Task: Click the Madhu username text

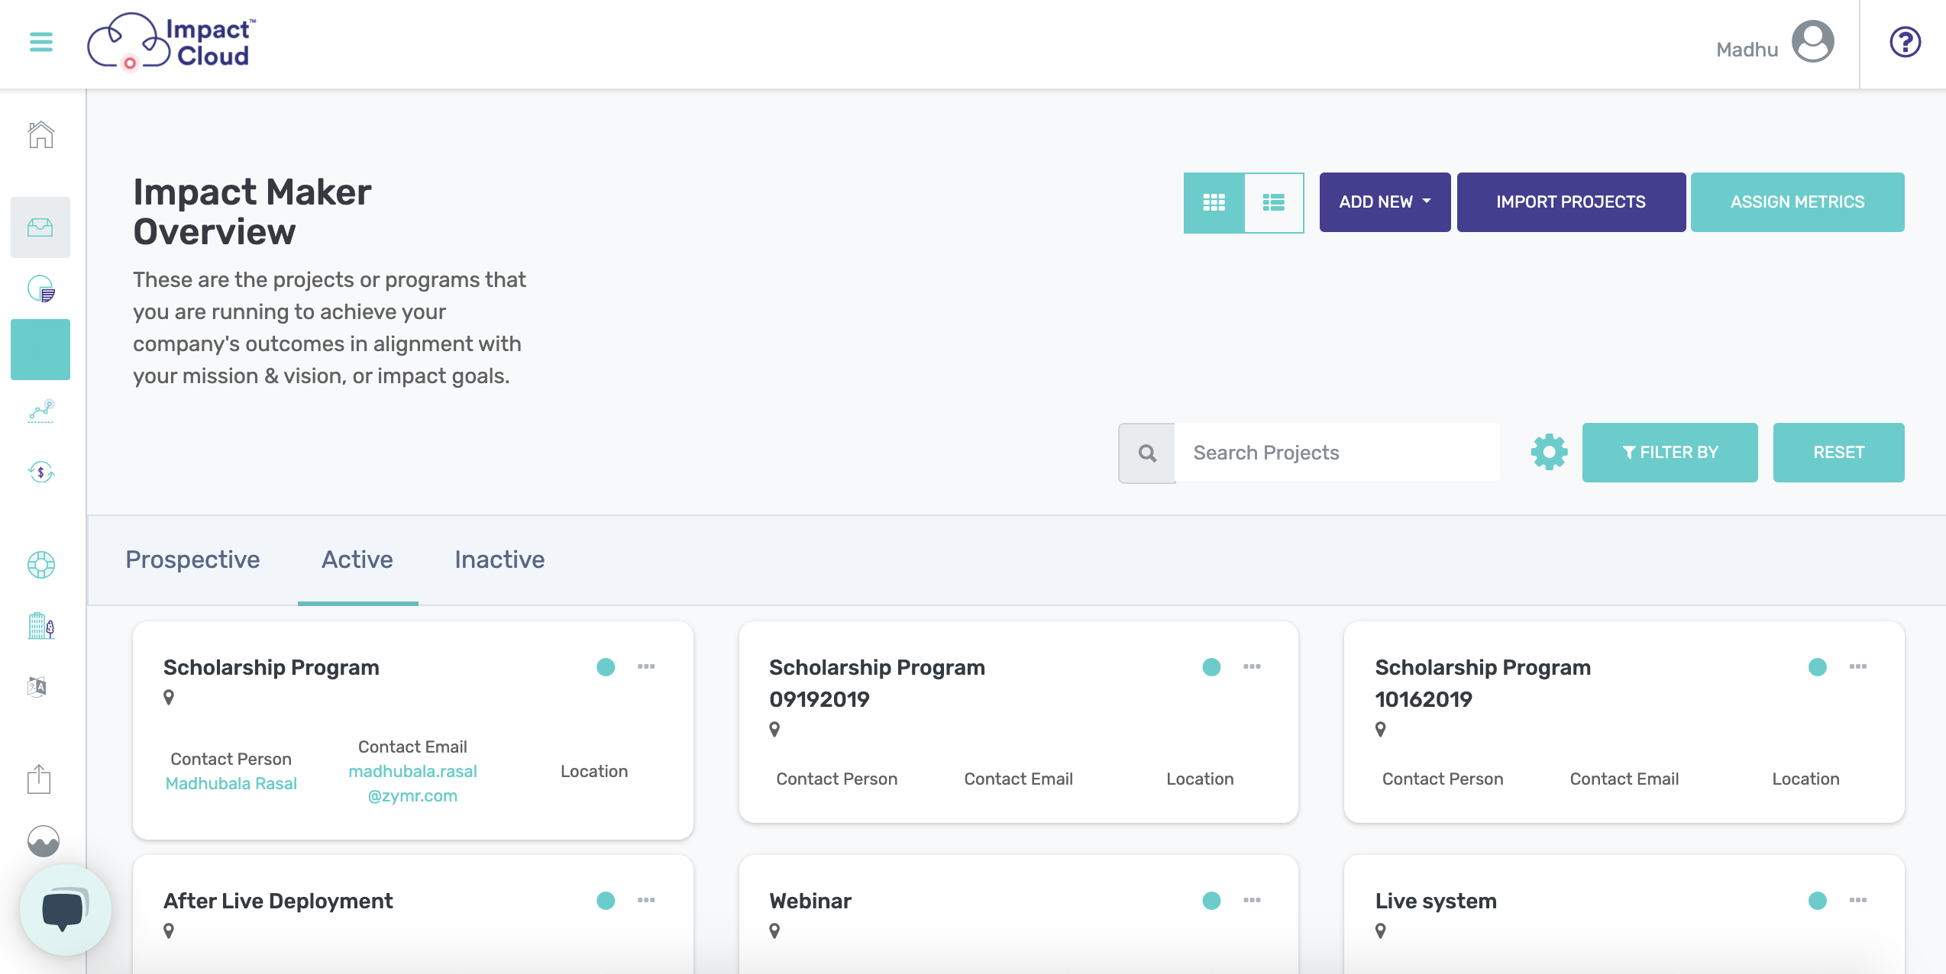Action: tap(1747, 50)
